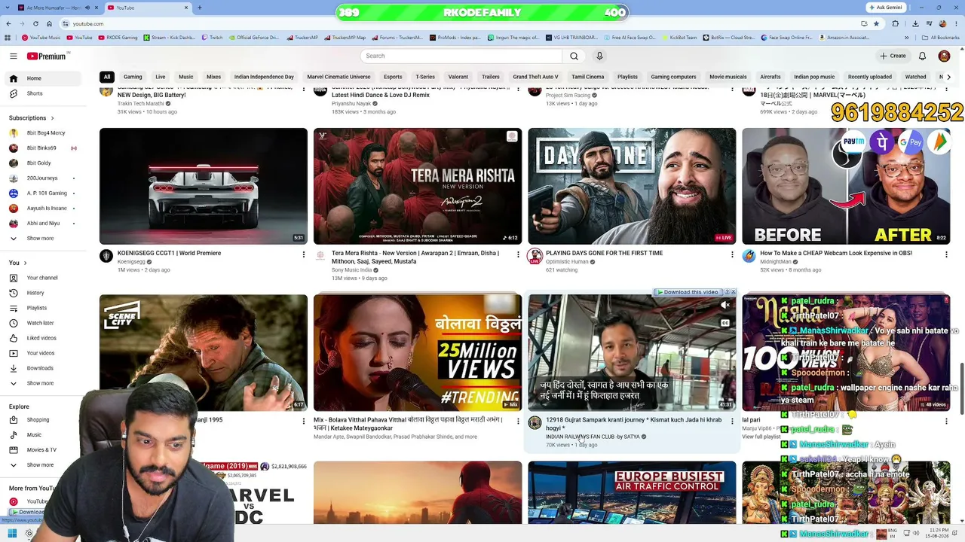Play the KOENIGSEGG CCGT1 World Premiere thumbnail

[x=204, y=186]
